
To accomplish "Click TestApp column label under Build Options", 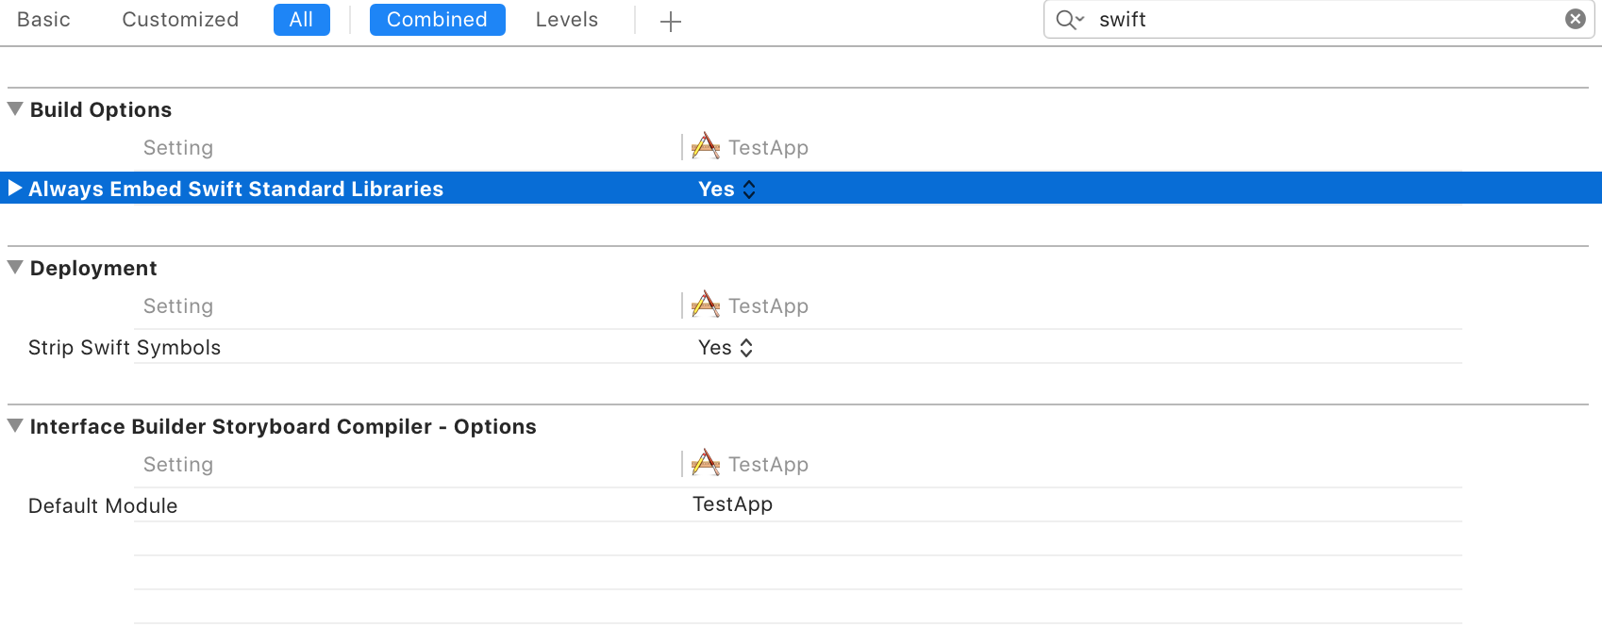I will coord(769,148).
